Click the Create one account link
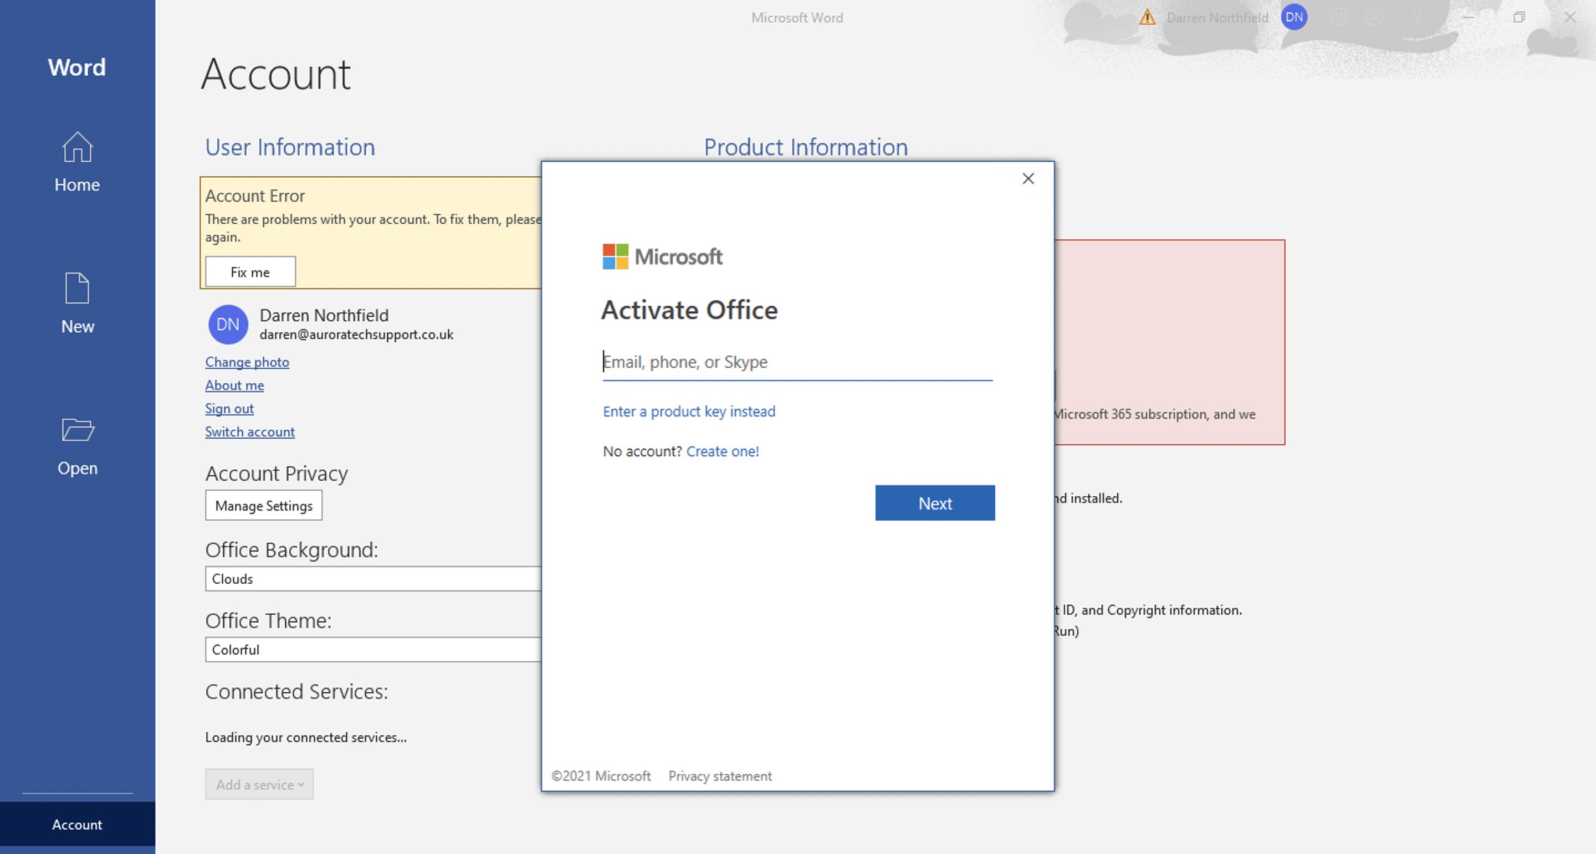The width and height of the screenshot is (1596, 854). (722, 451)
